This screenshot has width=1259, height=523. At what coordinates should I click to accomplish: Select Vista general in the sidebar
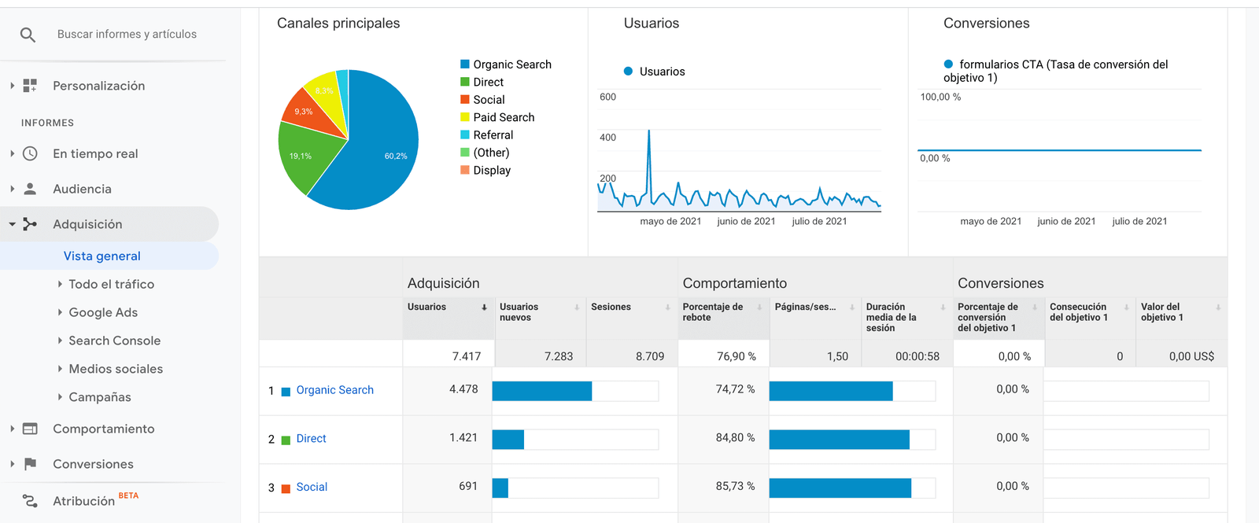click(x=102, y=256)
